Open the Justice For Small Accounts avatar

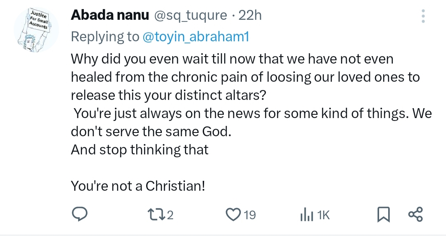[x=34, y=31]
